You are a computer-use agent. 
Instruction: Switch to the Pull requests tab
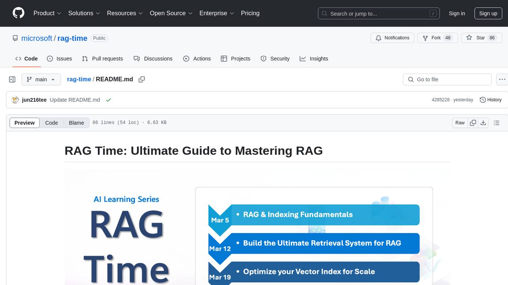(x=102, y=59)
